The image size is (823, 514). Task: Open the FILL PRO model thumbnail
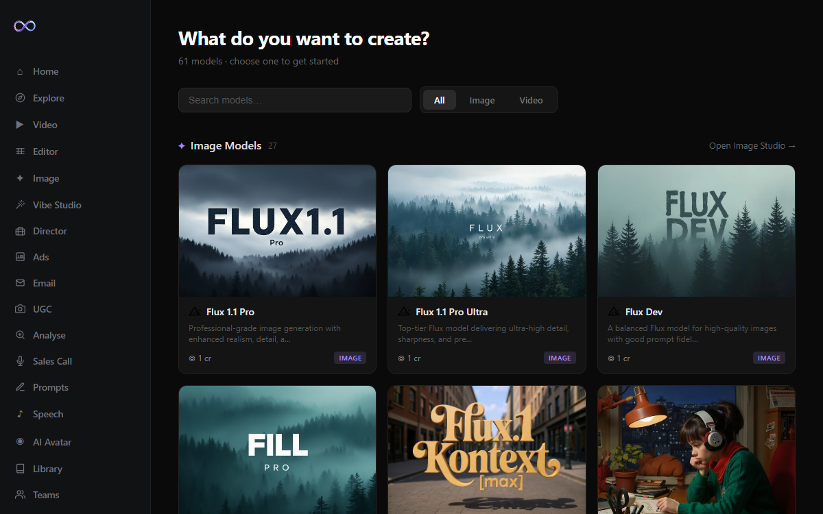[x=278, y=450]
